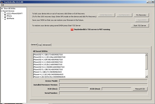
Task: Select iPhone3GS 4.2.1 (8C148a) SHSH entry
Action: point(49,57)
